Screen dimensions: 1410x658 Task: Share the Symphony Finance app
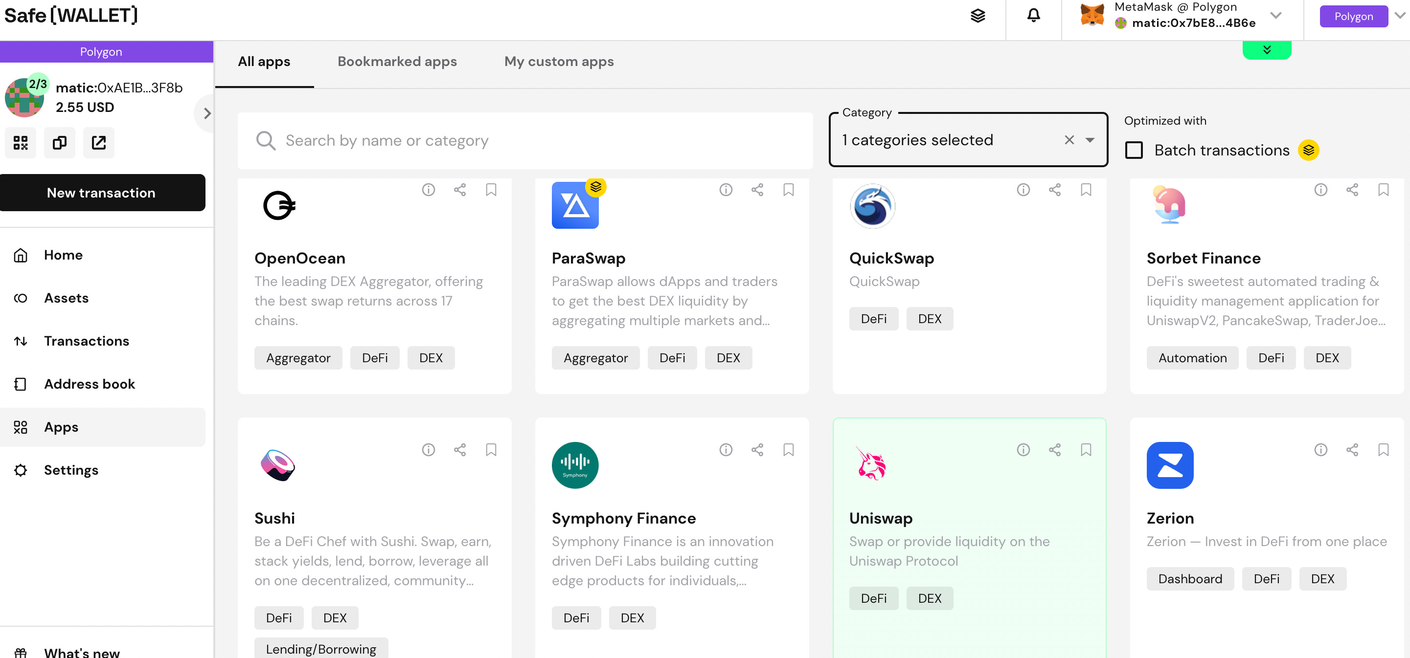(757, 450)
